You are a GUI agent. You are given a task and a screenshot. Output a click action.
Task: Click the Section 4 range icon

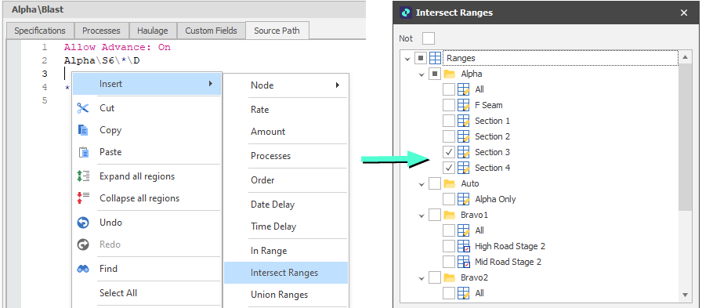[x=463, y=168]
